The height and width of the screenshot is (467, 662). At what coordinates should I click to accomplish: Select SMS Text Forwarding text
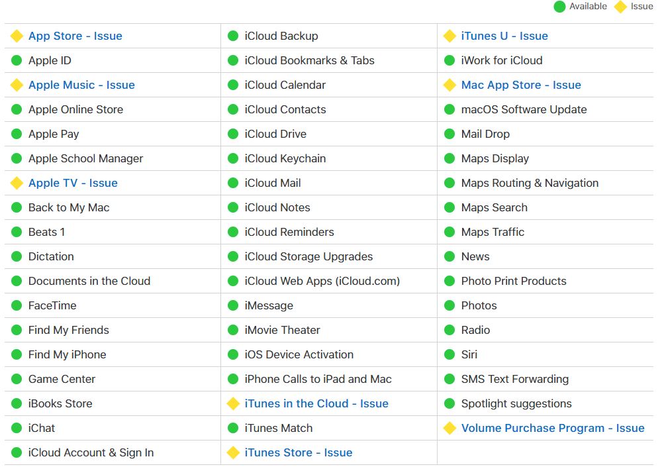515,379
